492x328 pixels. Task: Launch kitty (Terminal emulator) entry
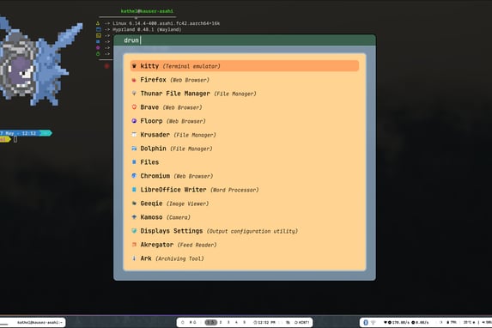(x=245, y=66)
